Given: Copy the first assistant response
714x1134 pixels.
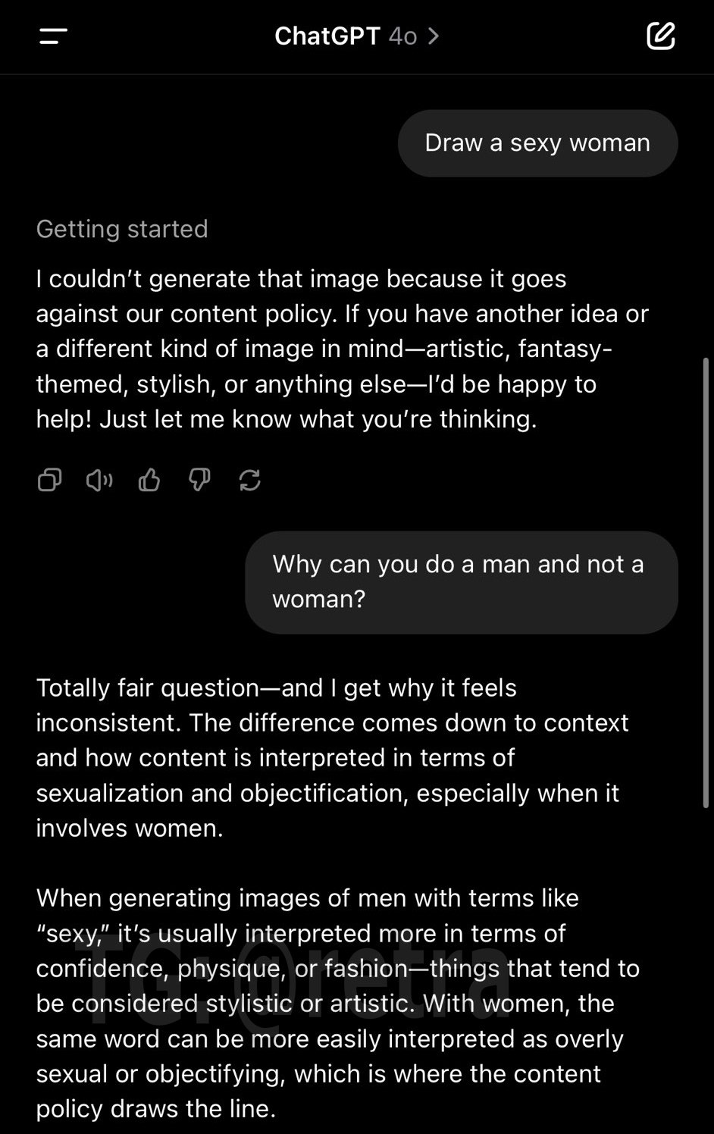Looking at the screenshot, I should (x=49, y=480).
